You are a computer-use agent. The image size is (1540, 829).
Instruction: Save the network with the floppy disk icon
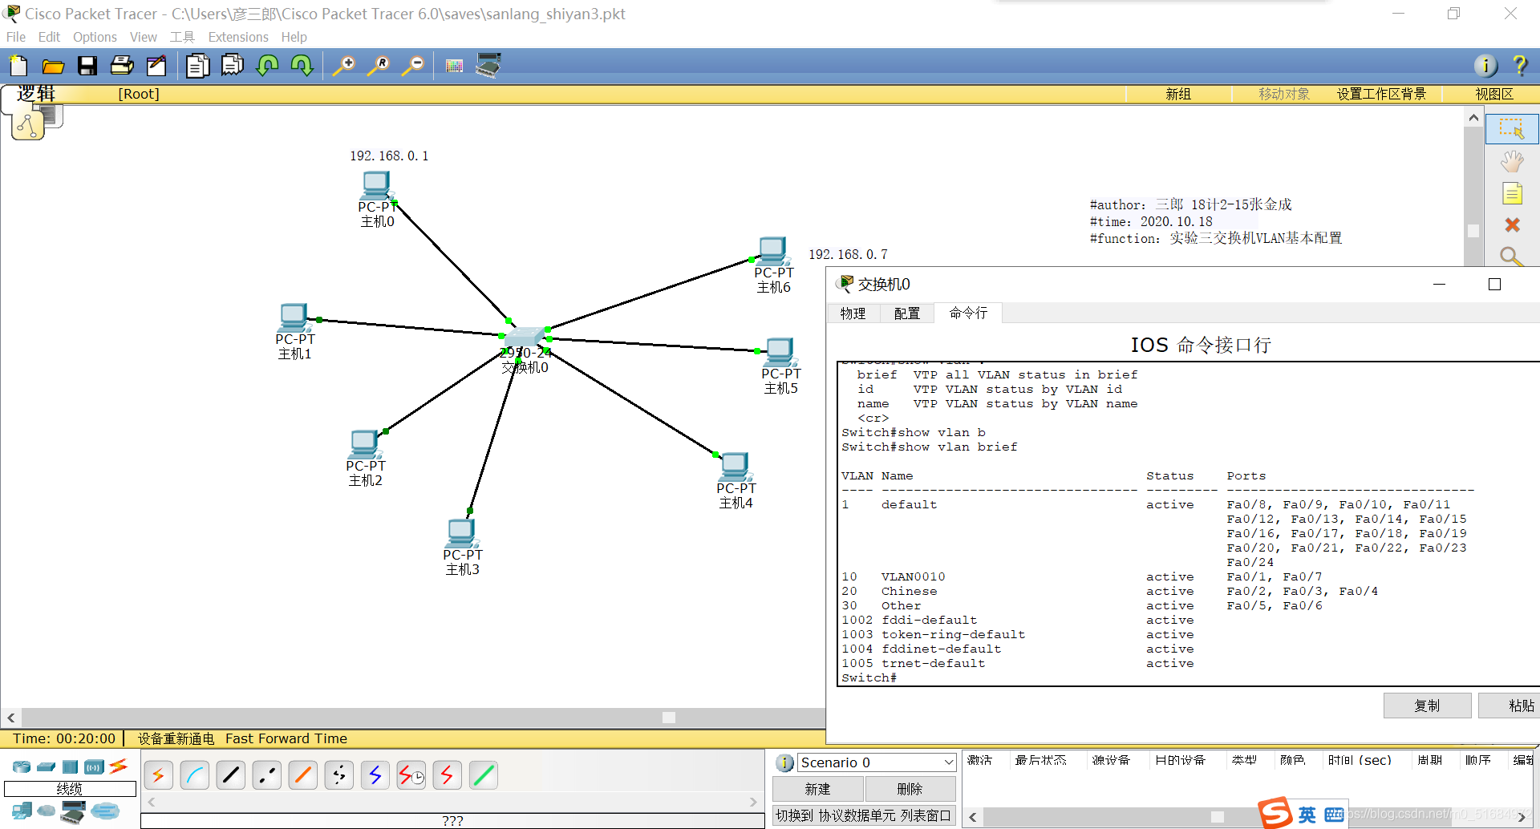[x=87, y=66]
